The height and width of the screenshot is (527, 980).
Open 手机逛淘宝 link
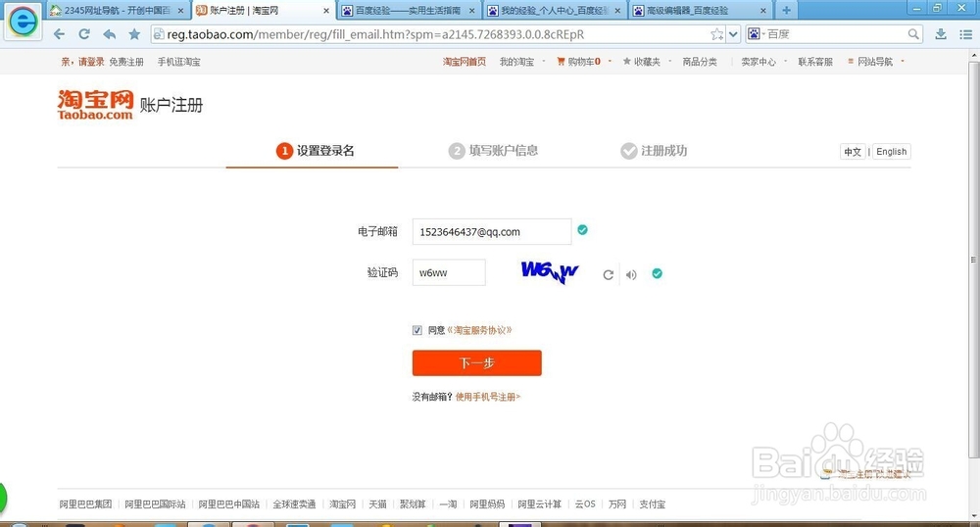tap(178, 61)
